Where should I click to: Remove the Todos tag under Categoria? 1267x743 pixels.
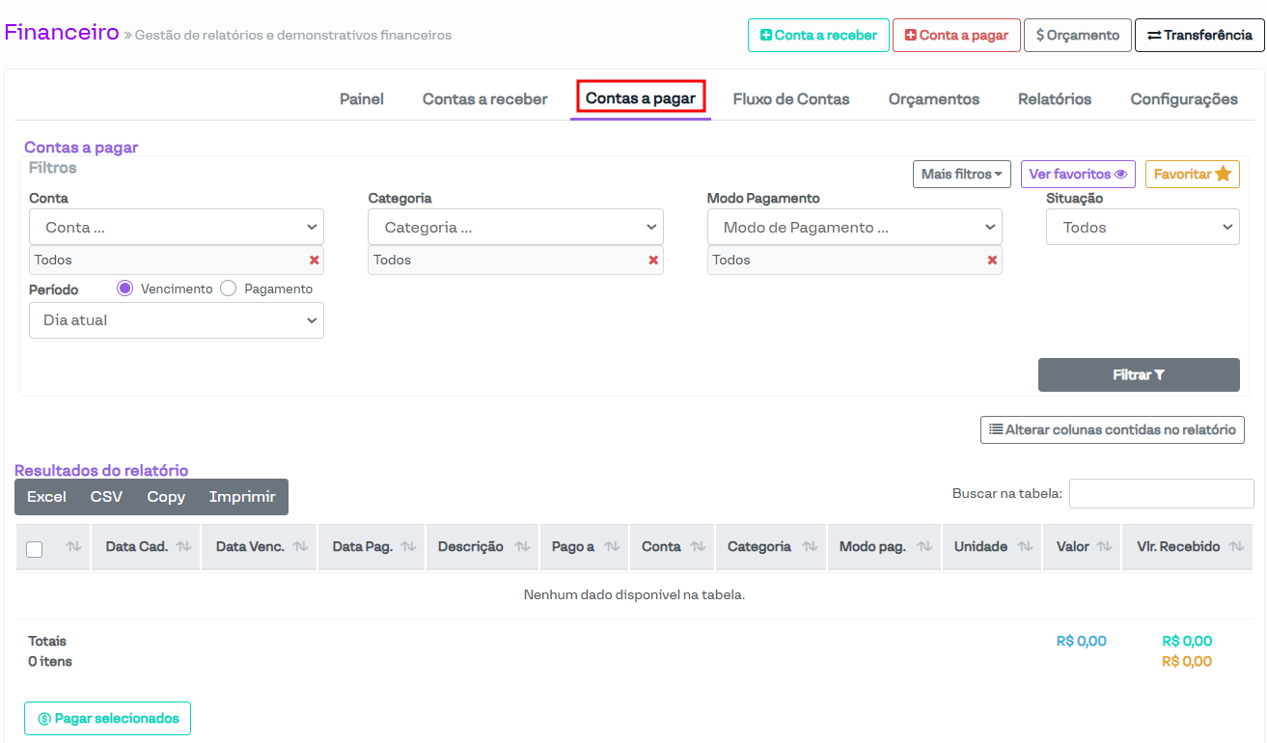point(653,261)
